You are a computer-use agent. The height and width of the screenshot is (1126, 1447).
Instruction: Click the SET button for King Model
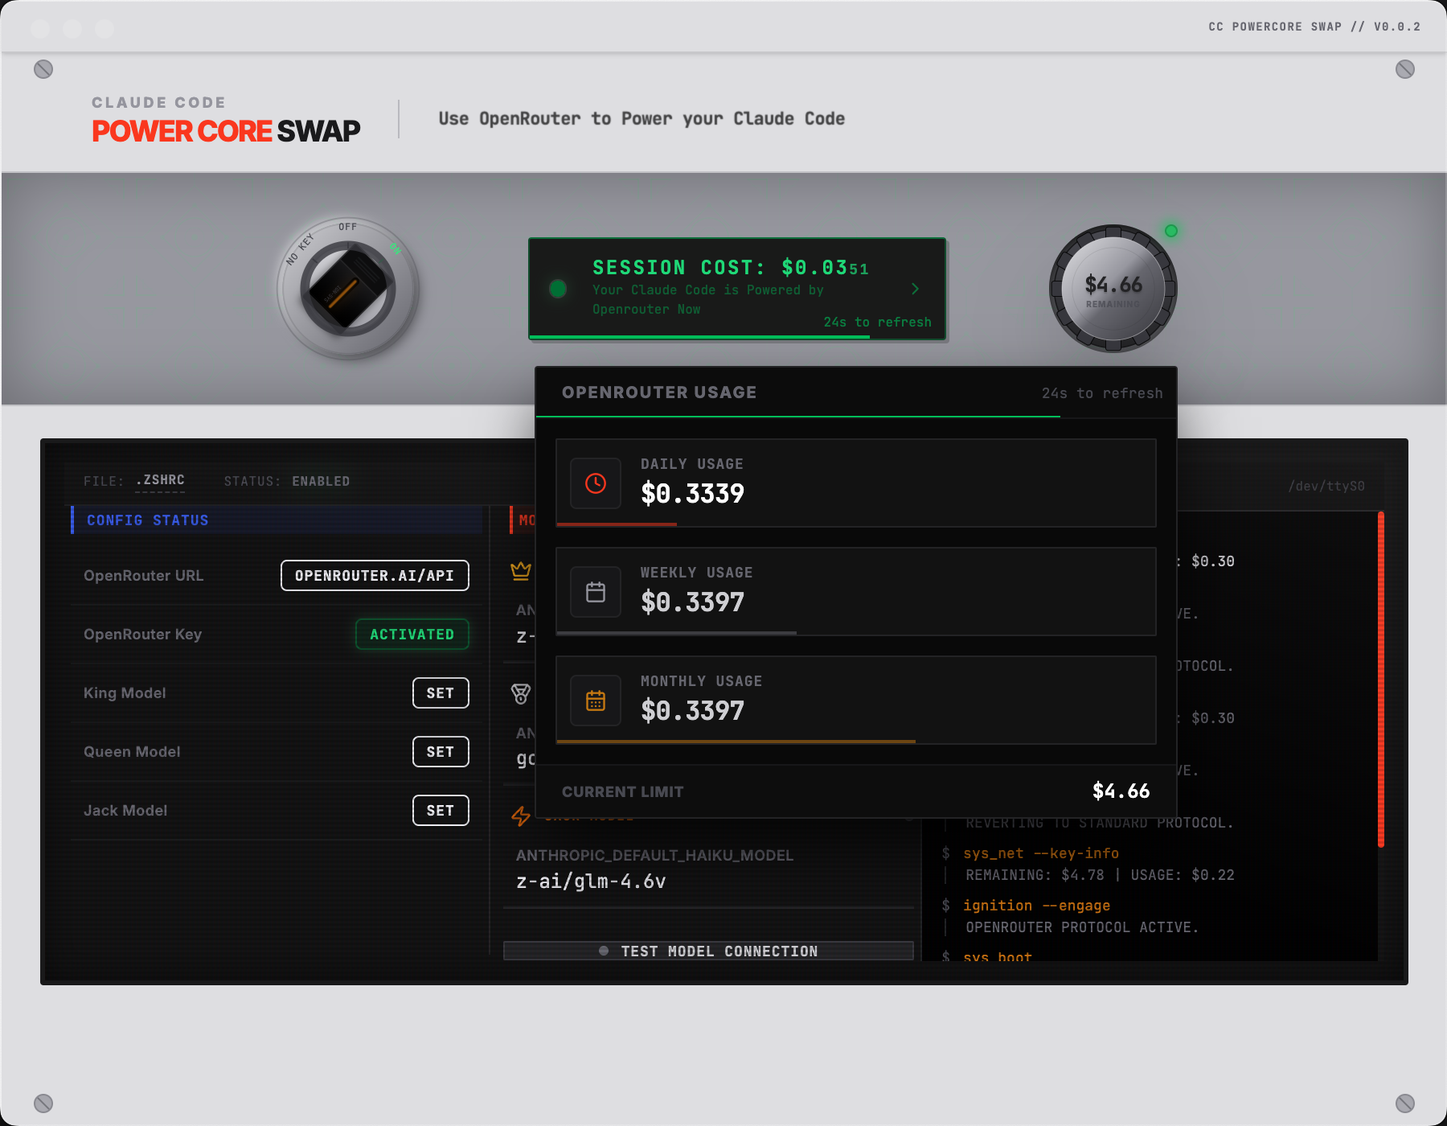[x=441, y=693]
